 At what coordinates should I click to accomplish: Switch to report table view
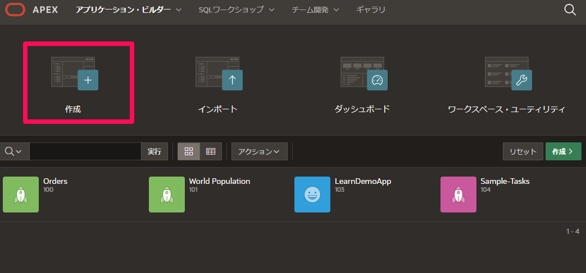point(211,151)
